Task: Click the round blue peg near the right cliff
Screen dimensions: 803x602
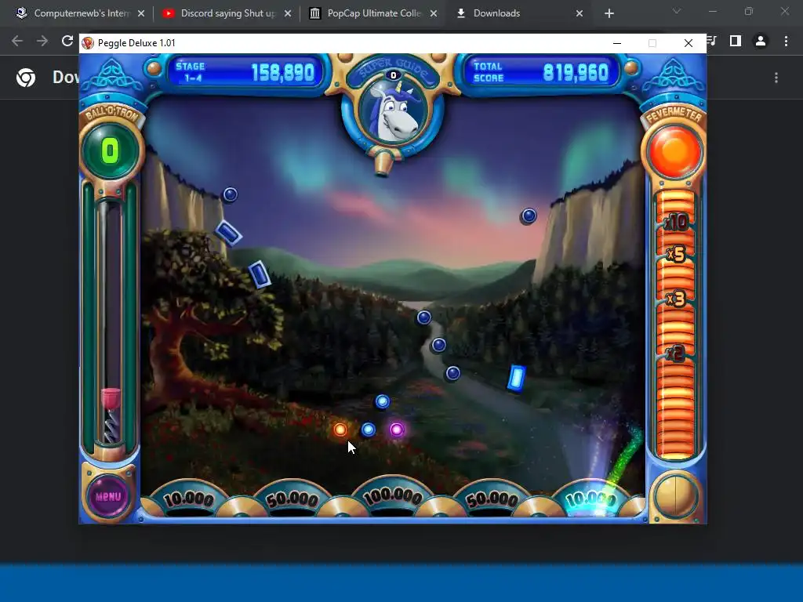Action: click(x=529, y=216)
